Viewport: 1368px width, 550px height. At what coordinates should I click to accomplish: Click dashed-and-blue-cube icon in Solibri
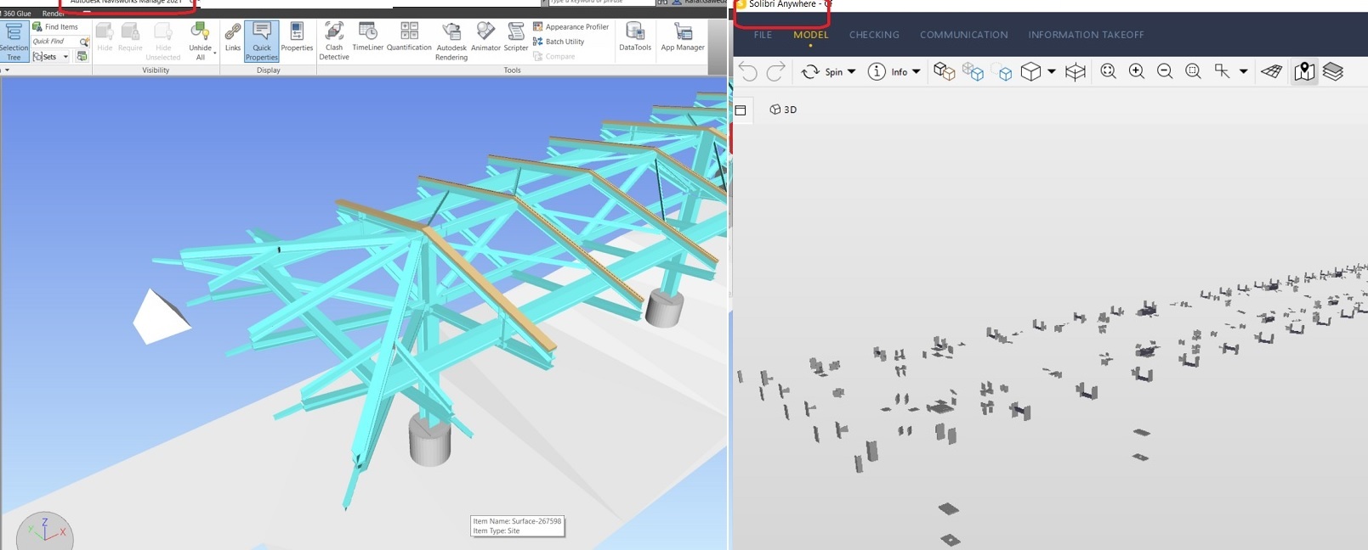point(1002,72)
